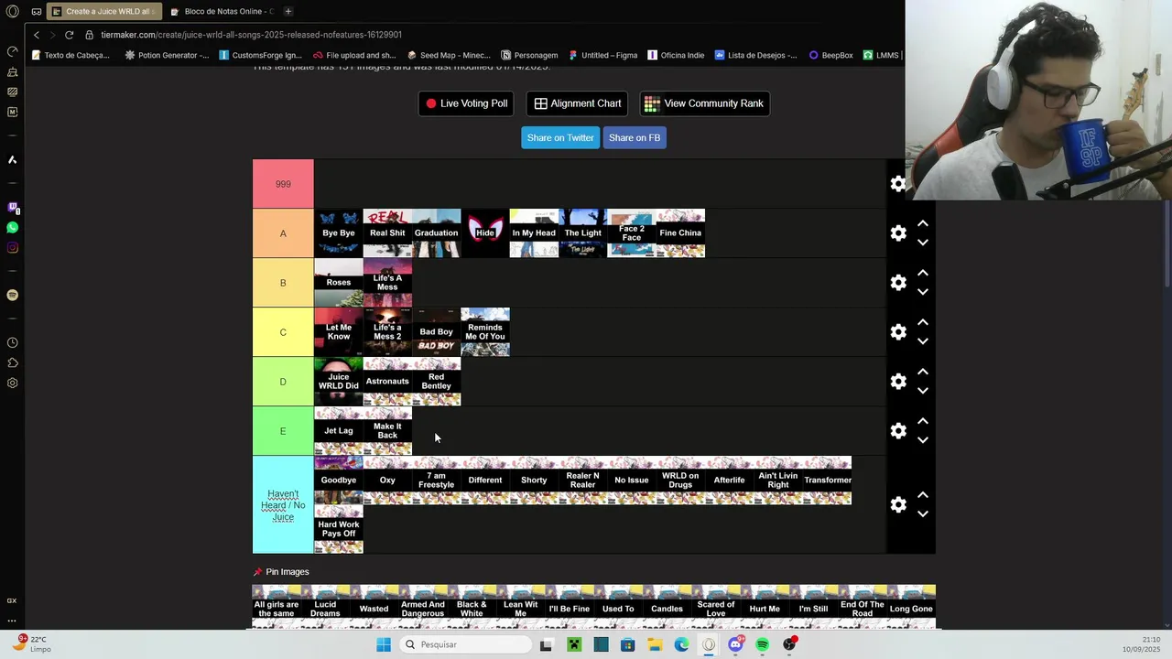Open settings gear for Haven't Heard row
The width and height of the screenshot is (1172, 659).
point(898,505)
